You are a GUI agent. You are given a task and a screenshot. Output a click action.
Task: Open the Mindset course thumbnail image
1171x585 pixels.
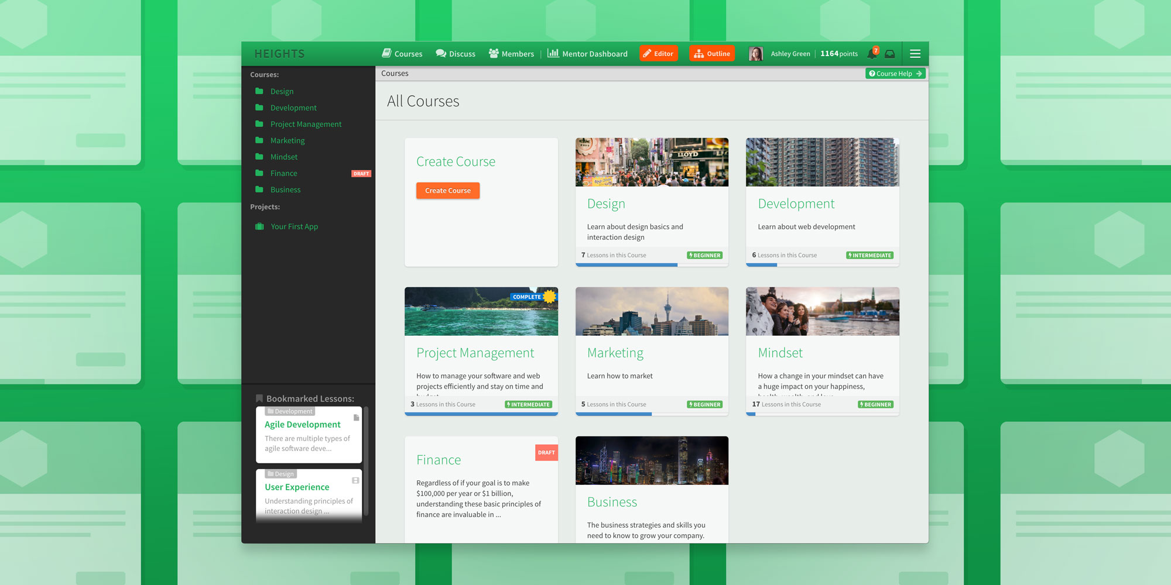pos(823,311)
